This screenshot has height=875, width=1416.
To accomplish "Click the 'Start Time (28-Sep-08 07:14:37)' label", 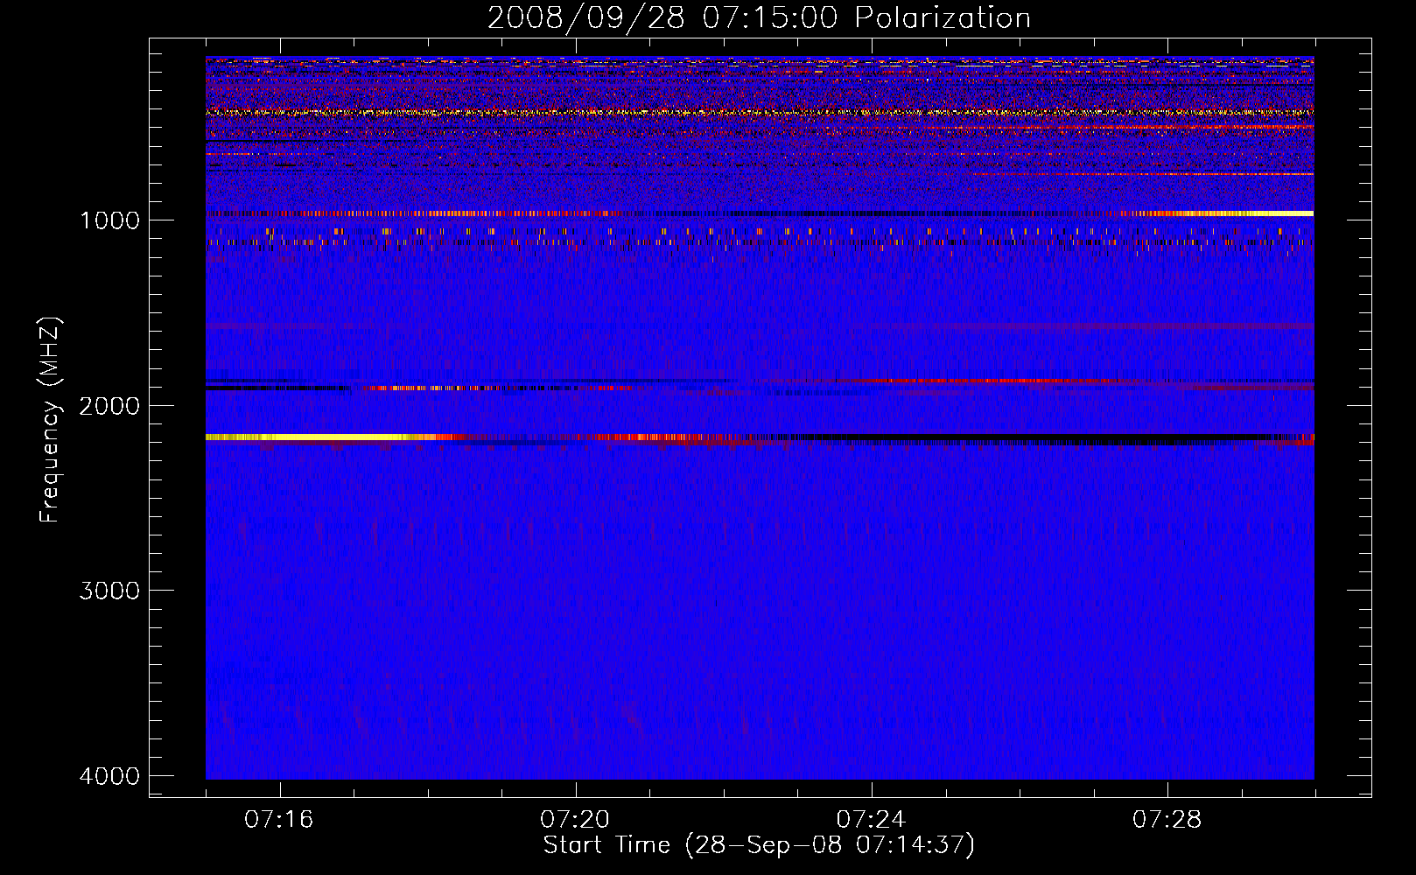I will [759, 845].
